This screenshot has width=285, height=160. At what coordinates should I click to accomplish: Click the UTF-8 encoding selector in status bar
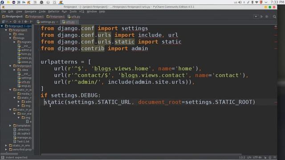[257, 157]
